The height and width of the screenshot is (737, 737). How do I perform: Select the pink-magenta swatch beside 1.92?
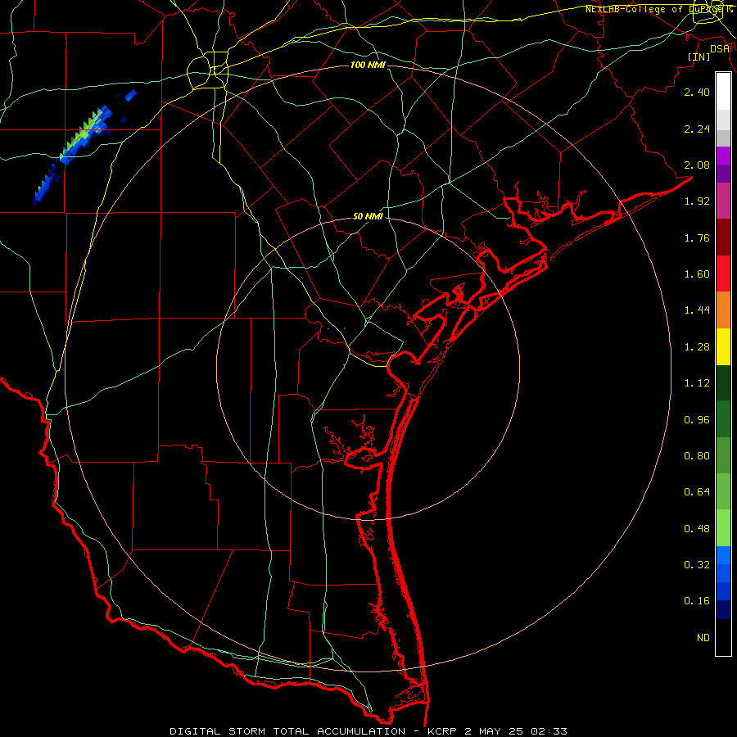(x=723, y=201)
